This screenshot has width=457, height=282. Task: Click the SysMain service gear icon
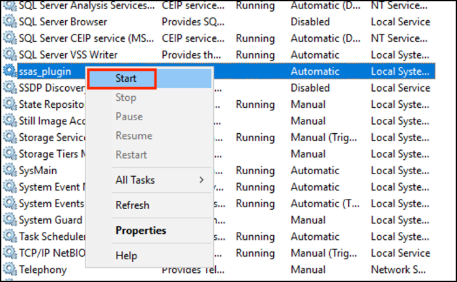[x=10, y=170]
